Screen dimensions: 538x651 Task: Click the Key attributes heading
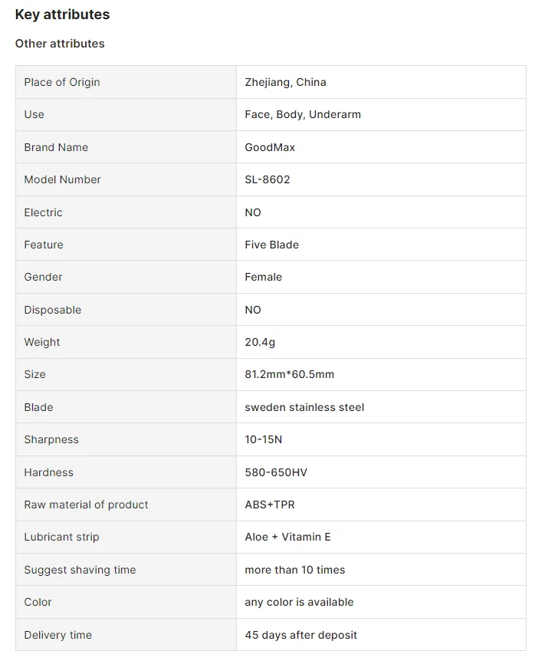(x=62, y=15)
